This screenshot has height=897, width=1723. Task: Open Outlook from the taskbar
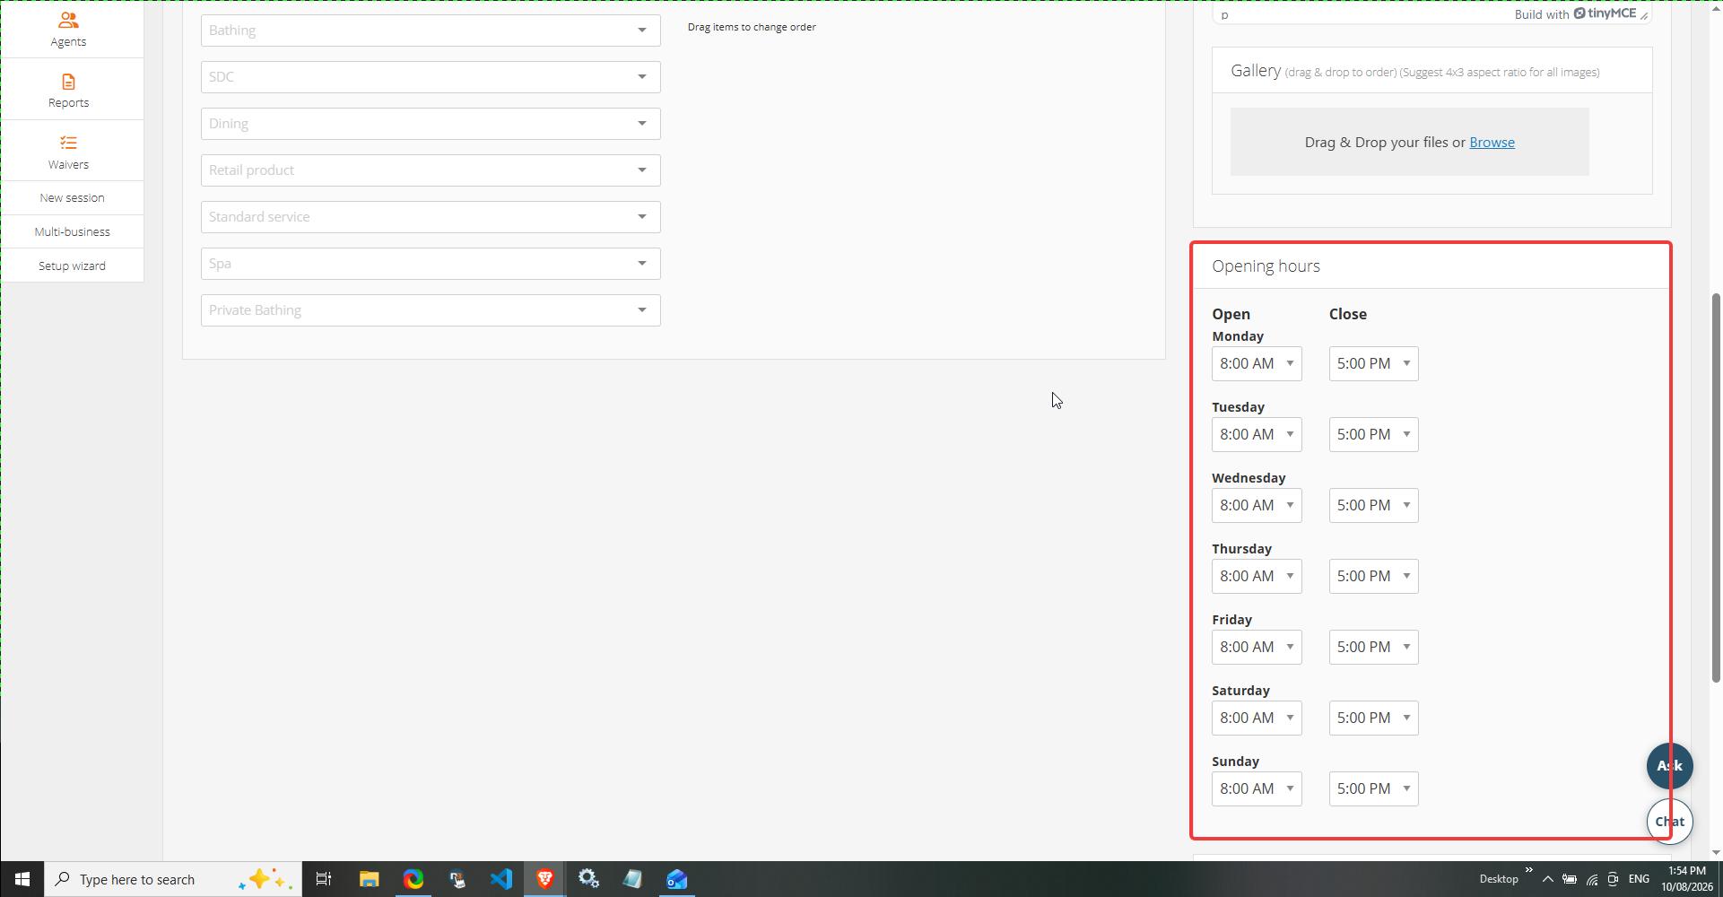[x=676, y=879]
